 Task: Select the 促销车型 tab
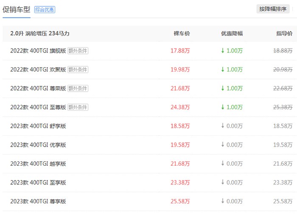17,9
